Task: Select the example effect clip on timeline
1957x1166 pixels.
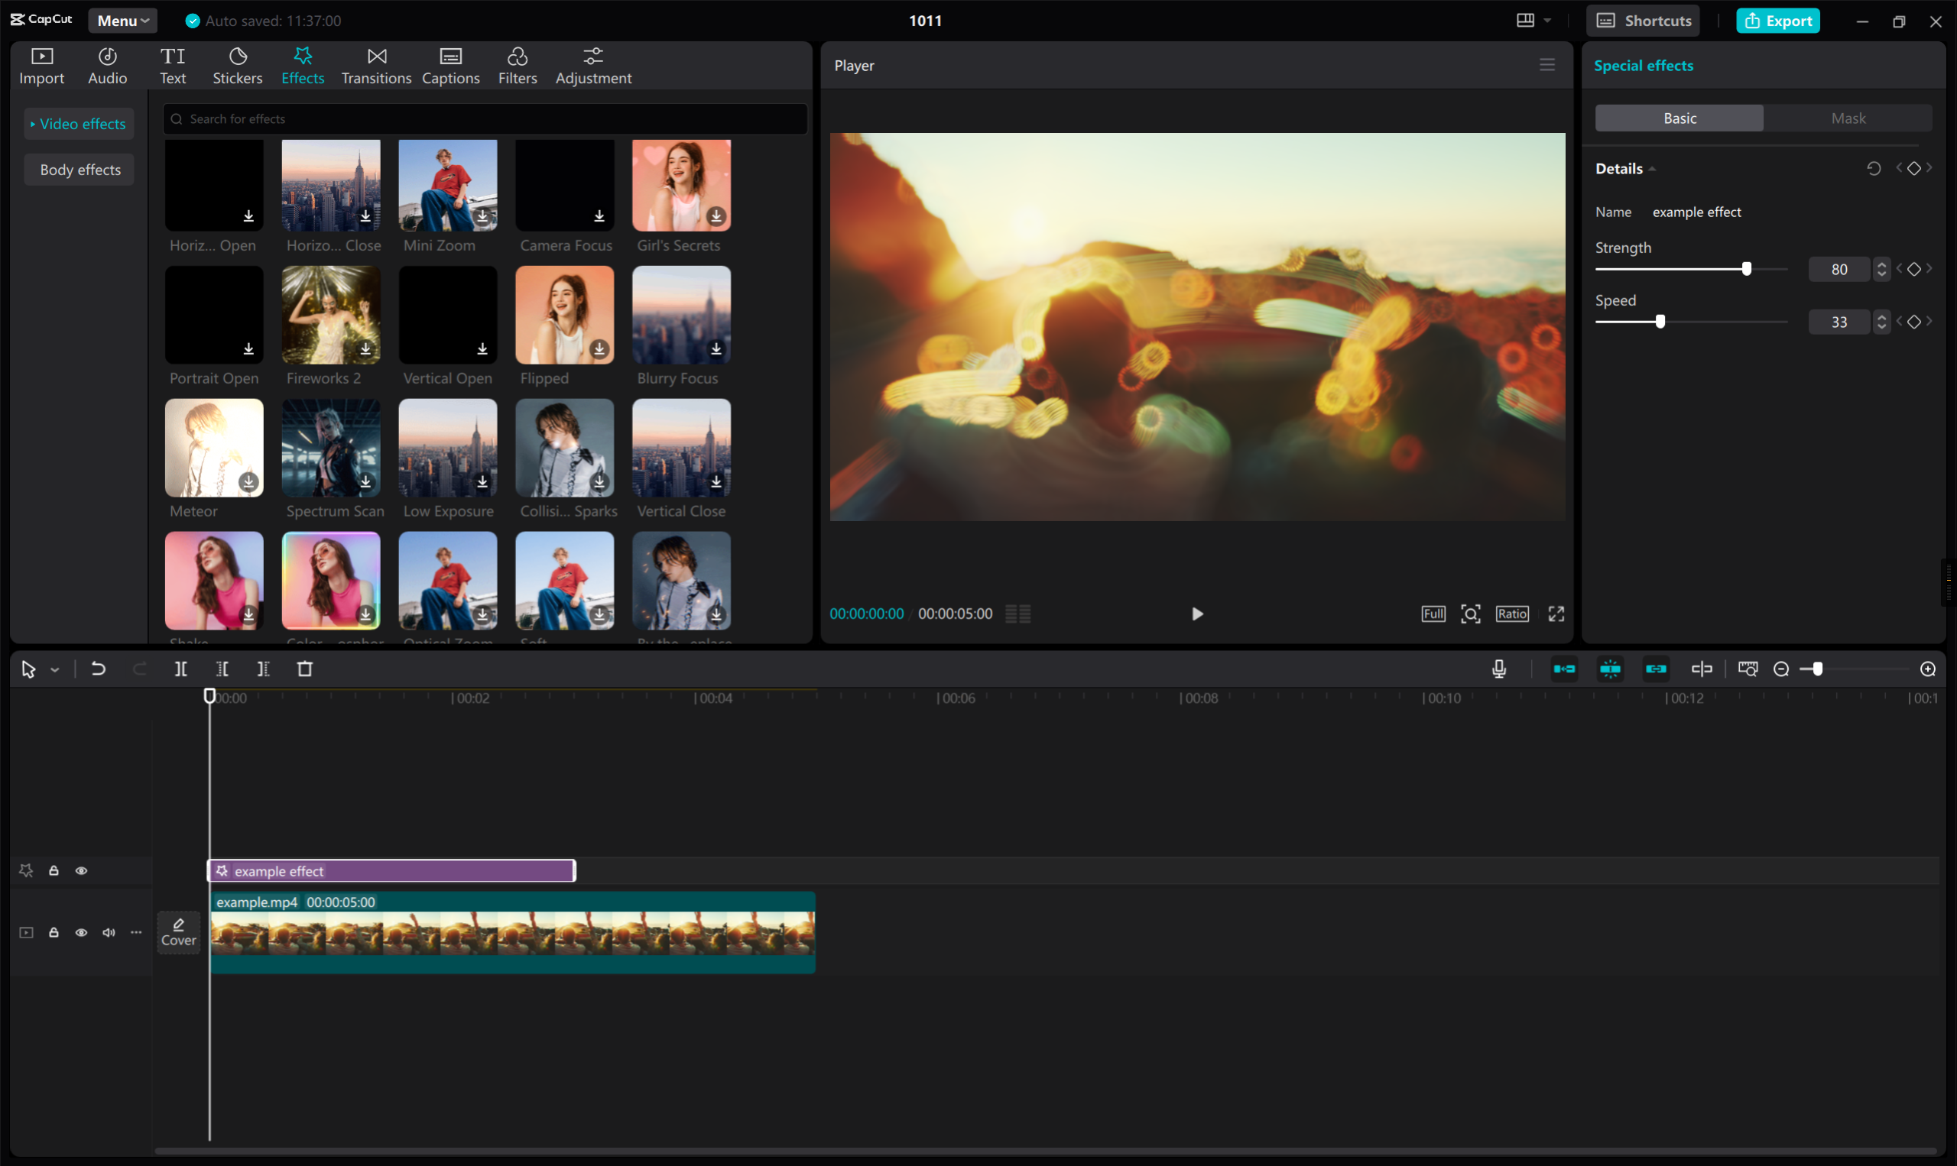Action: click(391, 870)
